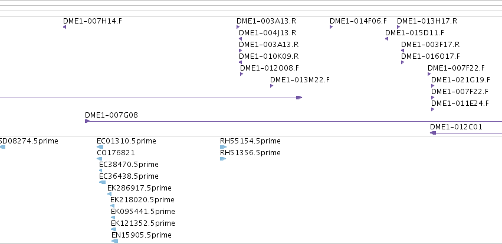The image size is (502, 244).
Task: Click the blue arrow under CO176821
Action: tap(100, 159)
